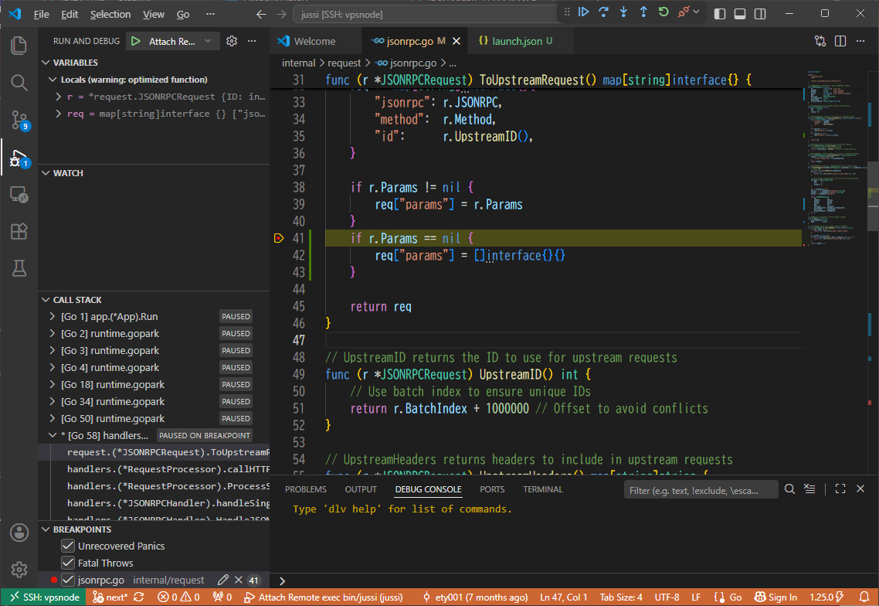The width and height of the screenshot is (879, 606).
Task: Disable the jsonrpc.go line 41 breakpoint
Action: coord(68,580)
